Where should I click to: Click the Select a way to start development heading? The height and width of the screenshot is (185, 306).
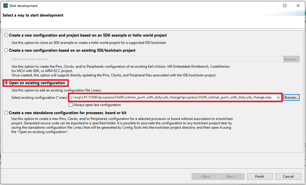[x=33, y=15]
